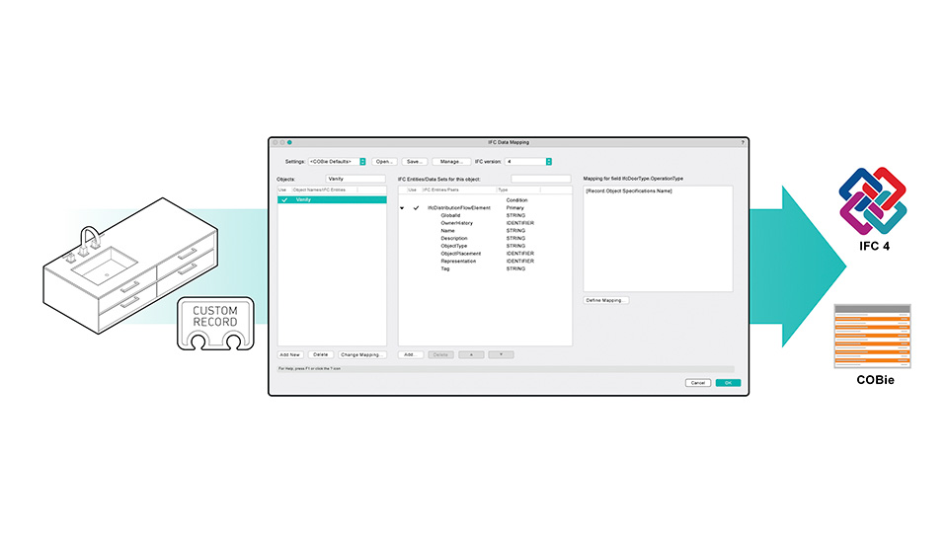Click the Custom Record tag icon
The width and height of the screenshot is (948, 533).
pos(215,324)
